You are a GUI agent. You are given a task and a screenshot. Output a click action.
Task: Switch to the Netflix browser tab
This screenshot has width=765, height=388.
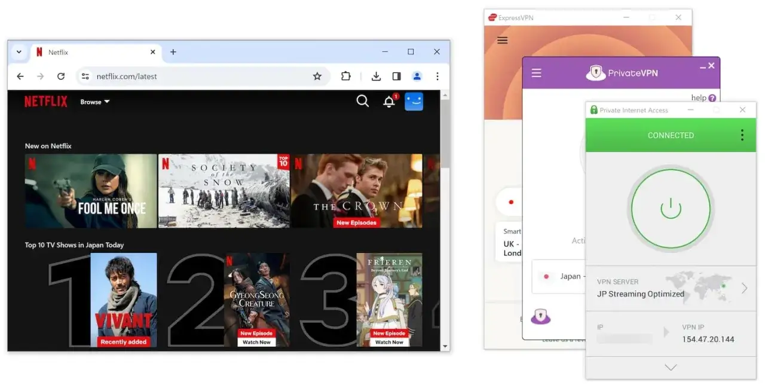pyautogui.click(x=66, y=52)
